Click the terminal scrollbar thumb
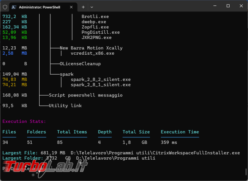This screenshot has height=181, width=248. click(246, 171)
